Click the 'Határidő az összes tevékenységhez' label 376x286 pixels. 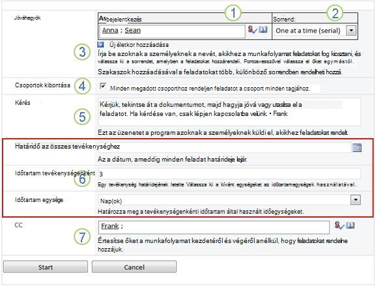(67, 147)
